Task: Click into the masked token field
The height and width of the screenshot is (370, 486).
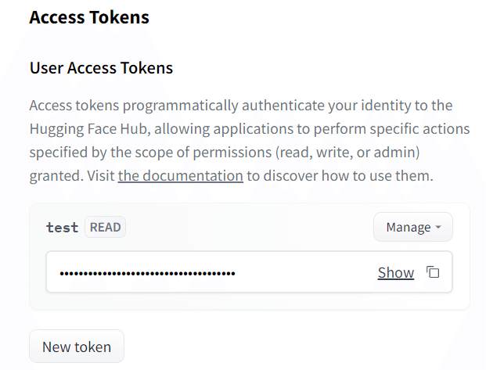Action: click(x=249, y=271)
